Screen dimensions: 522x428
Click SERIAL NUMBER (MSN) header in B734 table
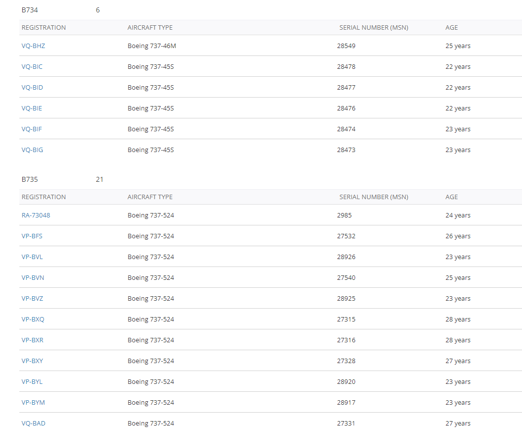click(374, 28)
